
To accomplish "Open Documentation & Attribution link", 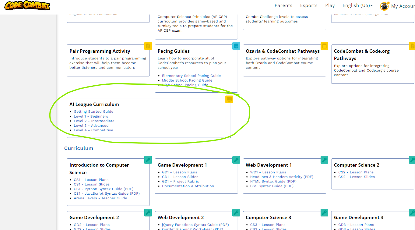I will pyautogui.click(x=188, y=186).
